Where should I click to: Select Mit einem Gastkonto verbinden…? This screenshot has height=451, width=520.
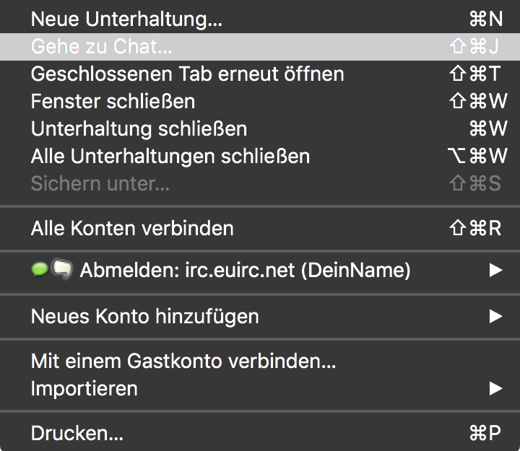[183, 360]
